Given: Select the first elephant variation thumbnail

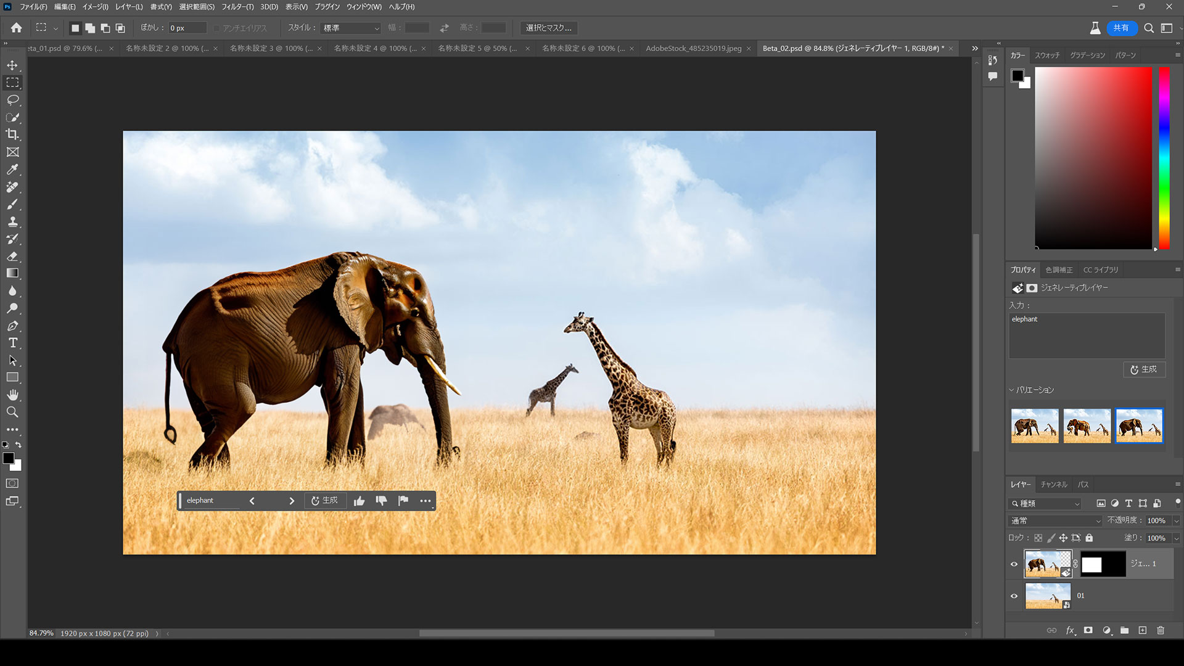Looking at the screenshot, I should tap(1034, 425).
